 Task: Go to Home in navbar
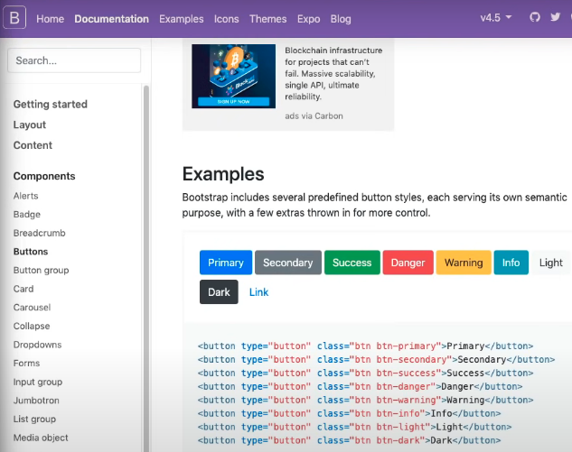[50, 19]
